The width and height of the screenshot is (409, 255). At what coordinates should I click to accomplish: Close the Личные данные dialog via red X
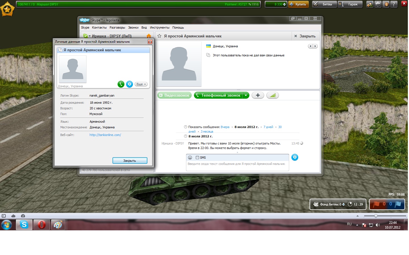click(x=150, y=42)
